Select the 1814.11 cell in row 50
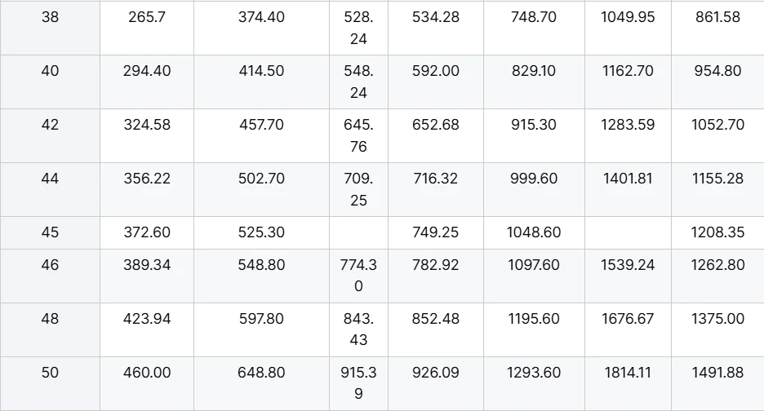The image size is (764, 411). (x=628, y=373)
